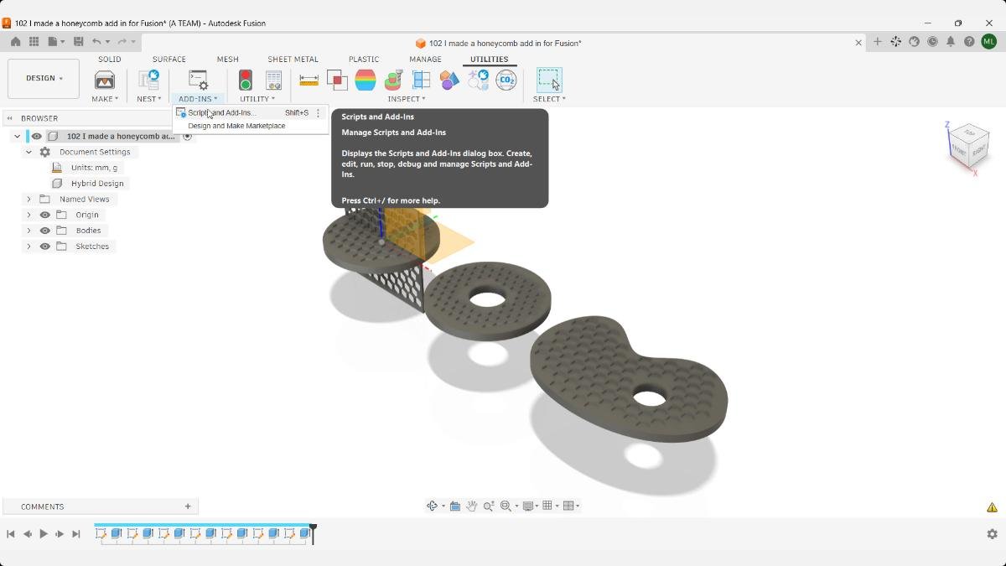Close the honeycomb document tab
The height and width of the screenshot is (566, 1006).
858,43
